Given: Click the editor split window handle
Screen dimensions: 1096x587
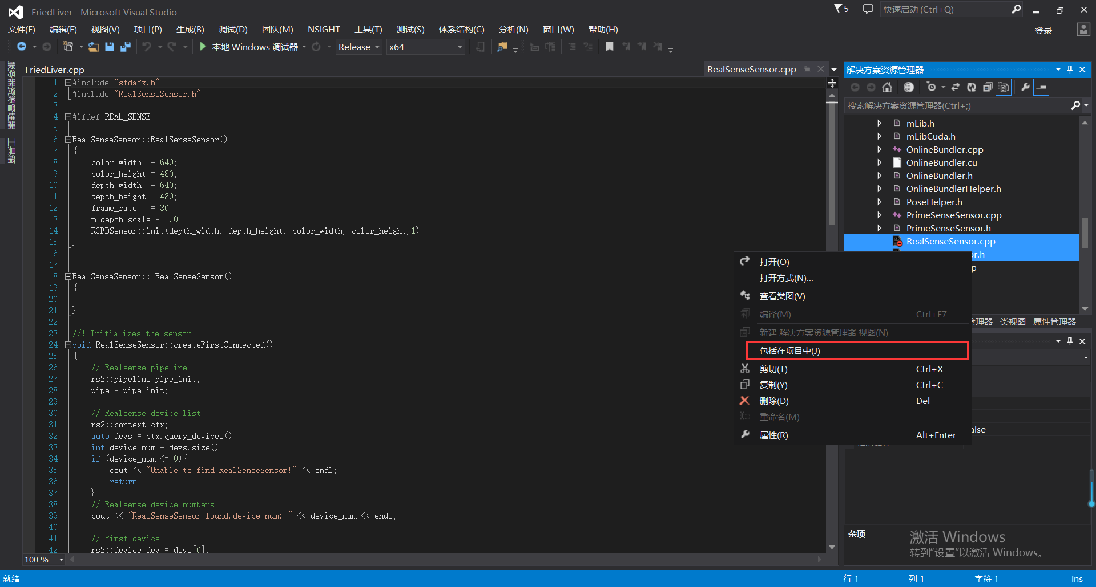Looking at the screenshot, I should 832,83.
